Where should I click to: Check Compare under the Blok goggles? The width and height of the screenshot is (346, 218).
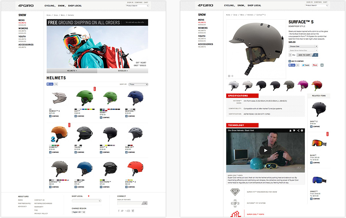pyautogui.click(x=311, y=163)
